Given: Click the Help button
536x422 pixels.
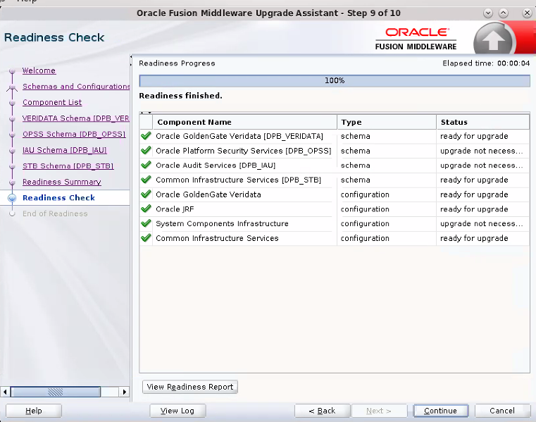Looking at the screenshot, I should (34, 411).
